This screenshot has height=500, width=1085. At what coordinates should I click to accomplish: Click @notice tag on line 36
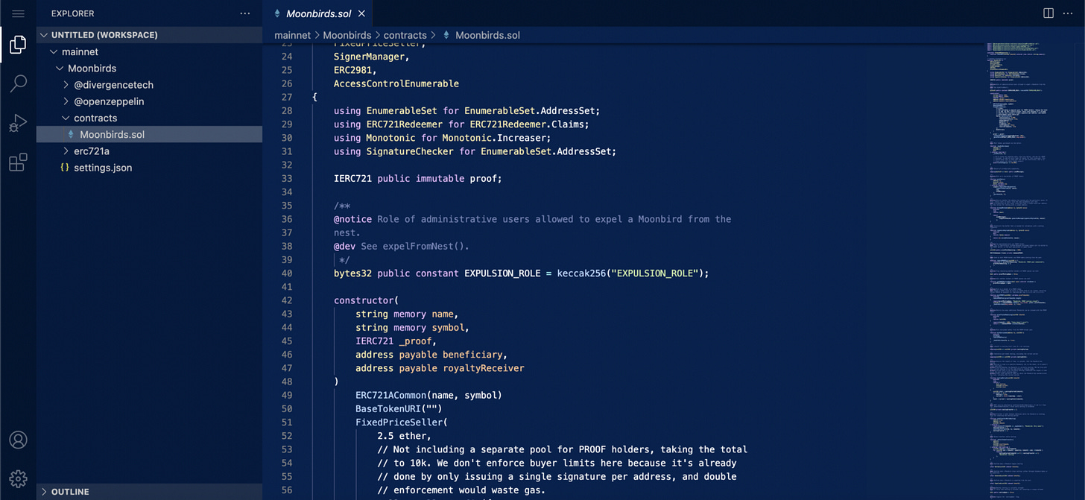(x=352, y=219)
